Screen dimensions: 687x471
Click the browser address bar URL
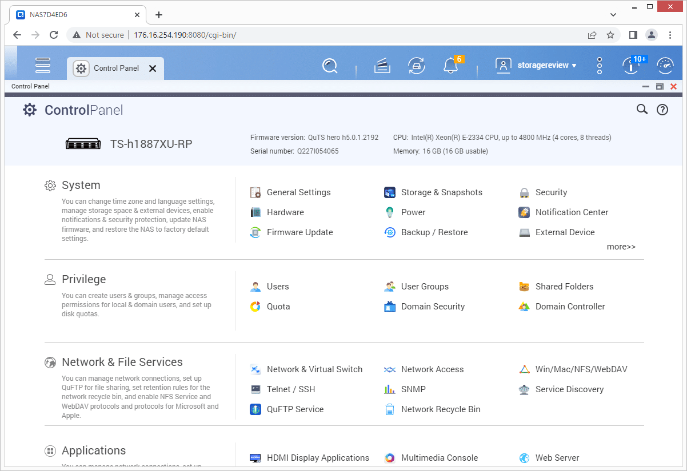coord(185,35)
